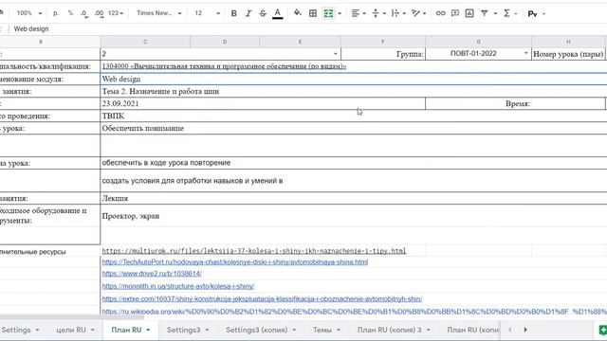Click formula bar with Web design
Image resolution: width=607 pixels, height=341 pixels.
[310, 29]
